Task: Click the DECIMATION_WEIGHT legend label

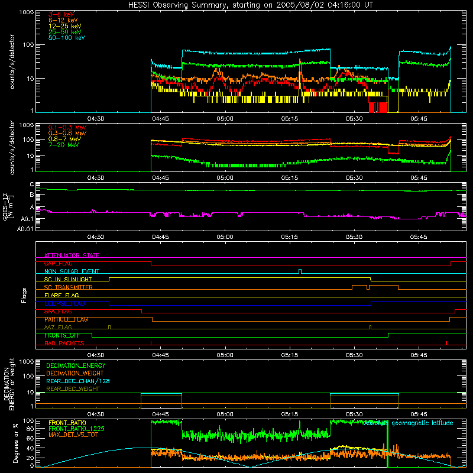Action: coord(75,373)
